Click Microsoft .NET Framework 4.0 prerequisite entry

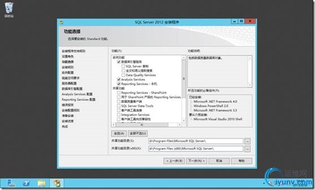215,102
